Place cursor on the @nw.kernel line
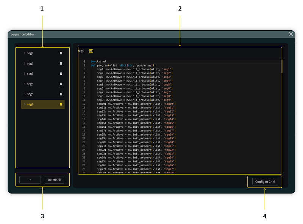This screenshot has width=303, height=224. pyautogui.click(x=99, y=62)
